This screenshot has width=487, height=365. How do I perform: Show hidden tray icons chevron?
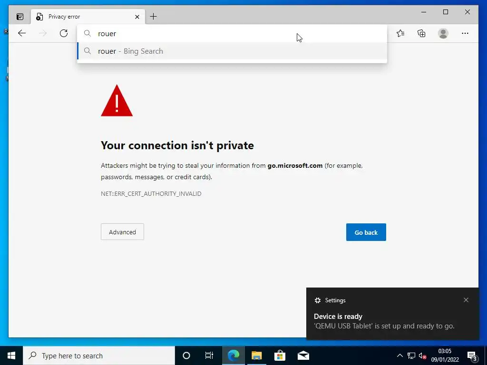point(399,355)
